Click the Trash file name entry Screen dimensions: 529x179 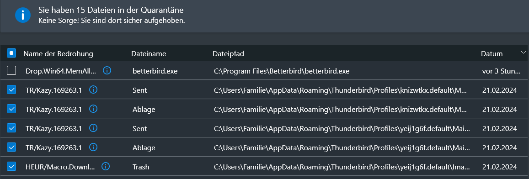click(x=141, y=167)
